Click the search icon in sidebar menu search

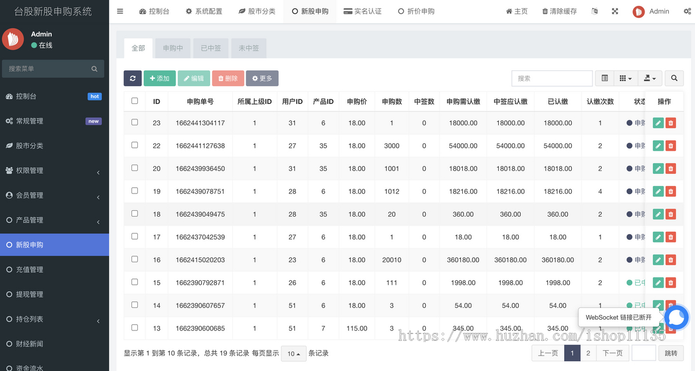[x=94, y=69]
